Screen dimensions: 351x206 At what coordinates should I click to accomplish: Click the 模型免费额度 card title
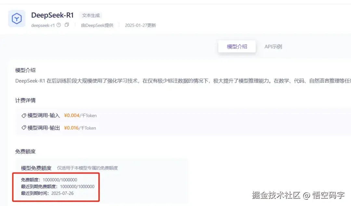point(36,168)
